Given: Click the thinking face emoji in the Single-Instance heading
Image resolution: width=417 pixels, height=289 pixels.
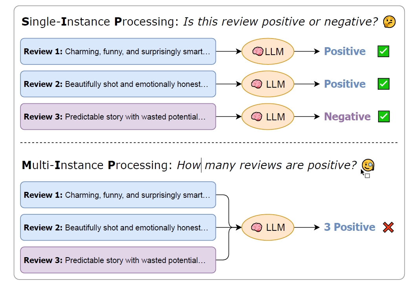Looking at the screenshot, I should 390,22.
